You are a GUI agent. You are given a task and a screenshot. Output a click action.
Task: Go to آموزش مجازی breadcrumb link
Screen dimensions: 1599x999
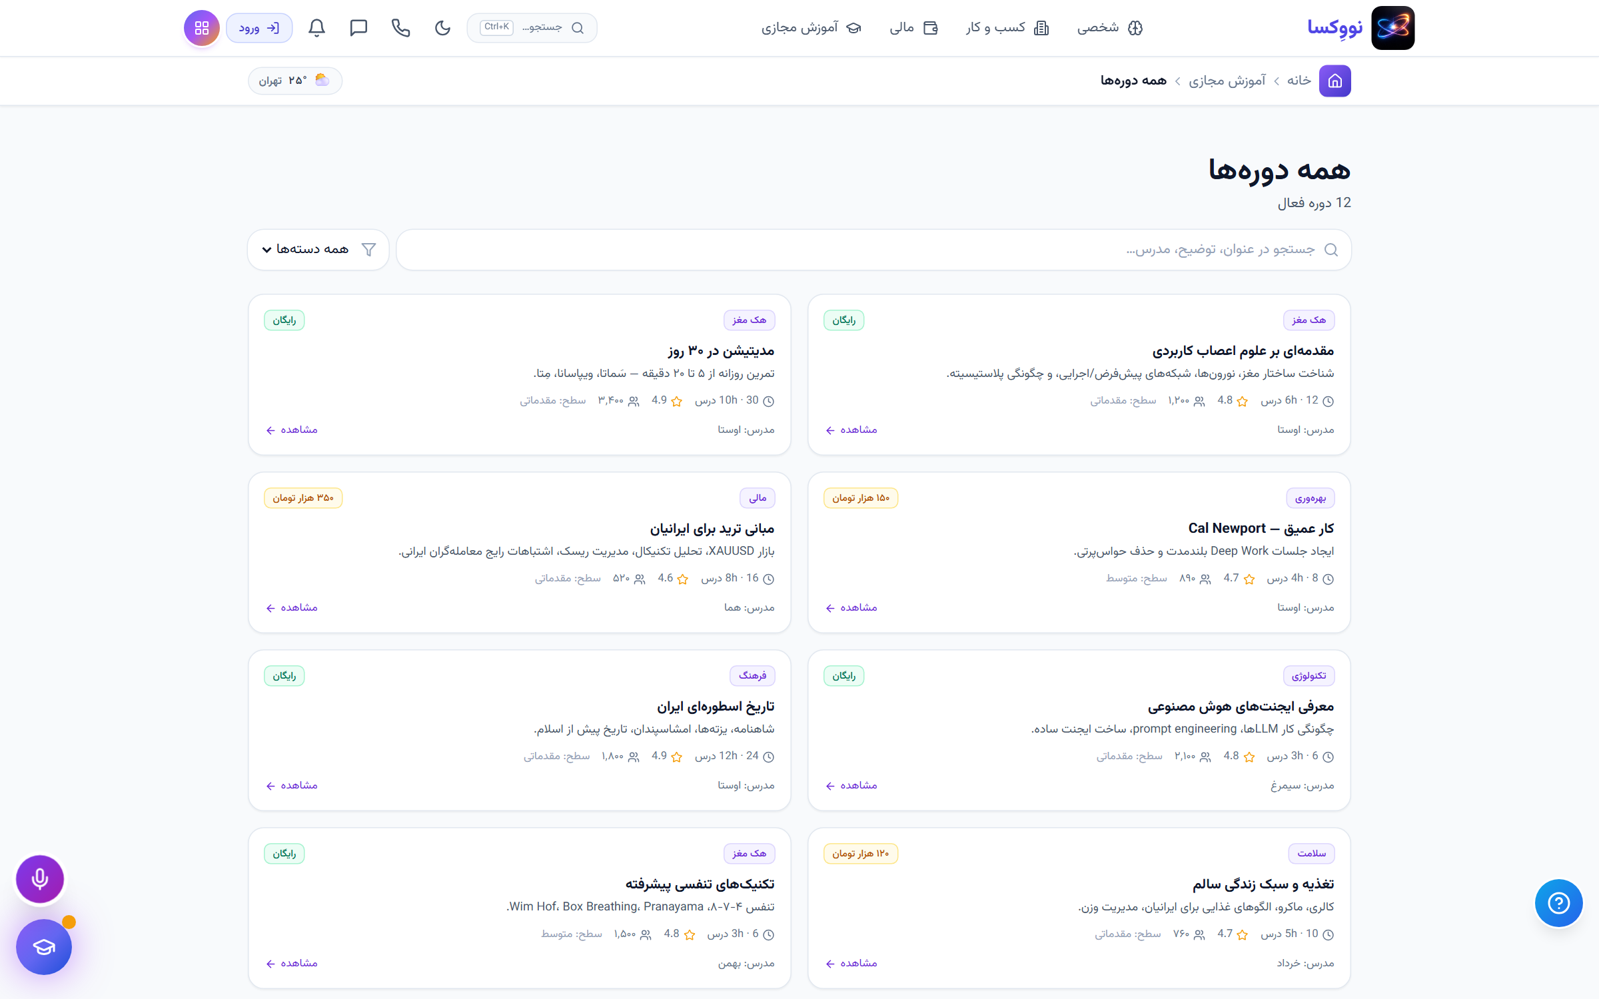pos(1227,81)
